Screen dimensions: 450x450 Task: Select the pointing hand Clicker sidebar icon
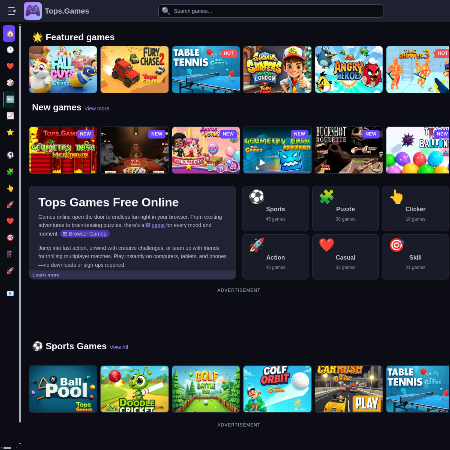tap(10, 188)
